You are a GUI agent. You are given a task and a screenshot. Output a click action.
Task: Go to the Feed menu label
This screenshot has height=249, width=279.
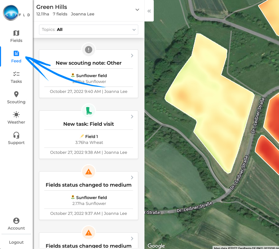pos(16,61)
